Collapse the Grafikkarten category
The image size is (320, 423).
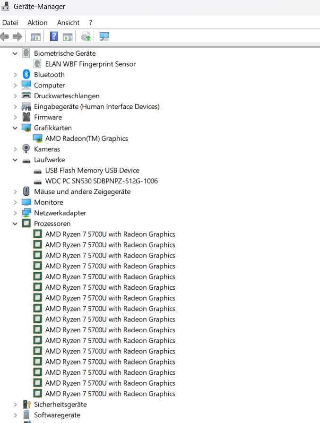[x=15, y=128]
